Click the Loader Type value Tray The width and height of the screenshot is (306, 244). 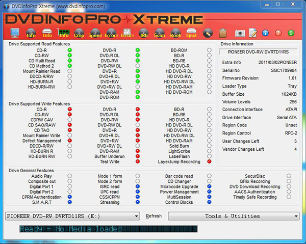pyautogui.click(x=292, y=86)
